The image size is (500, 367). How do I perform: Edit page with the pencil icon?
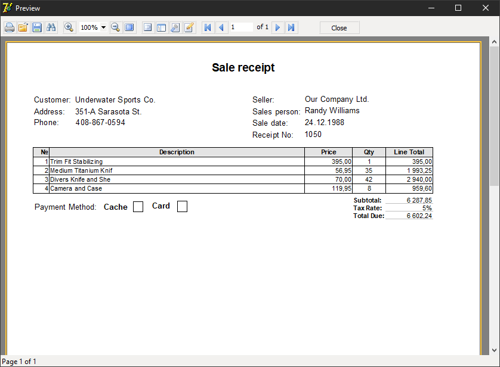tap(189, 27)
